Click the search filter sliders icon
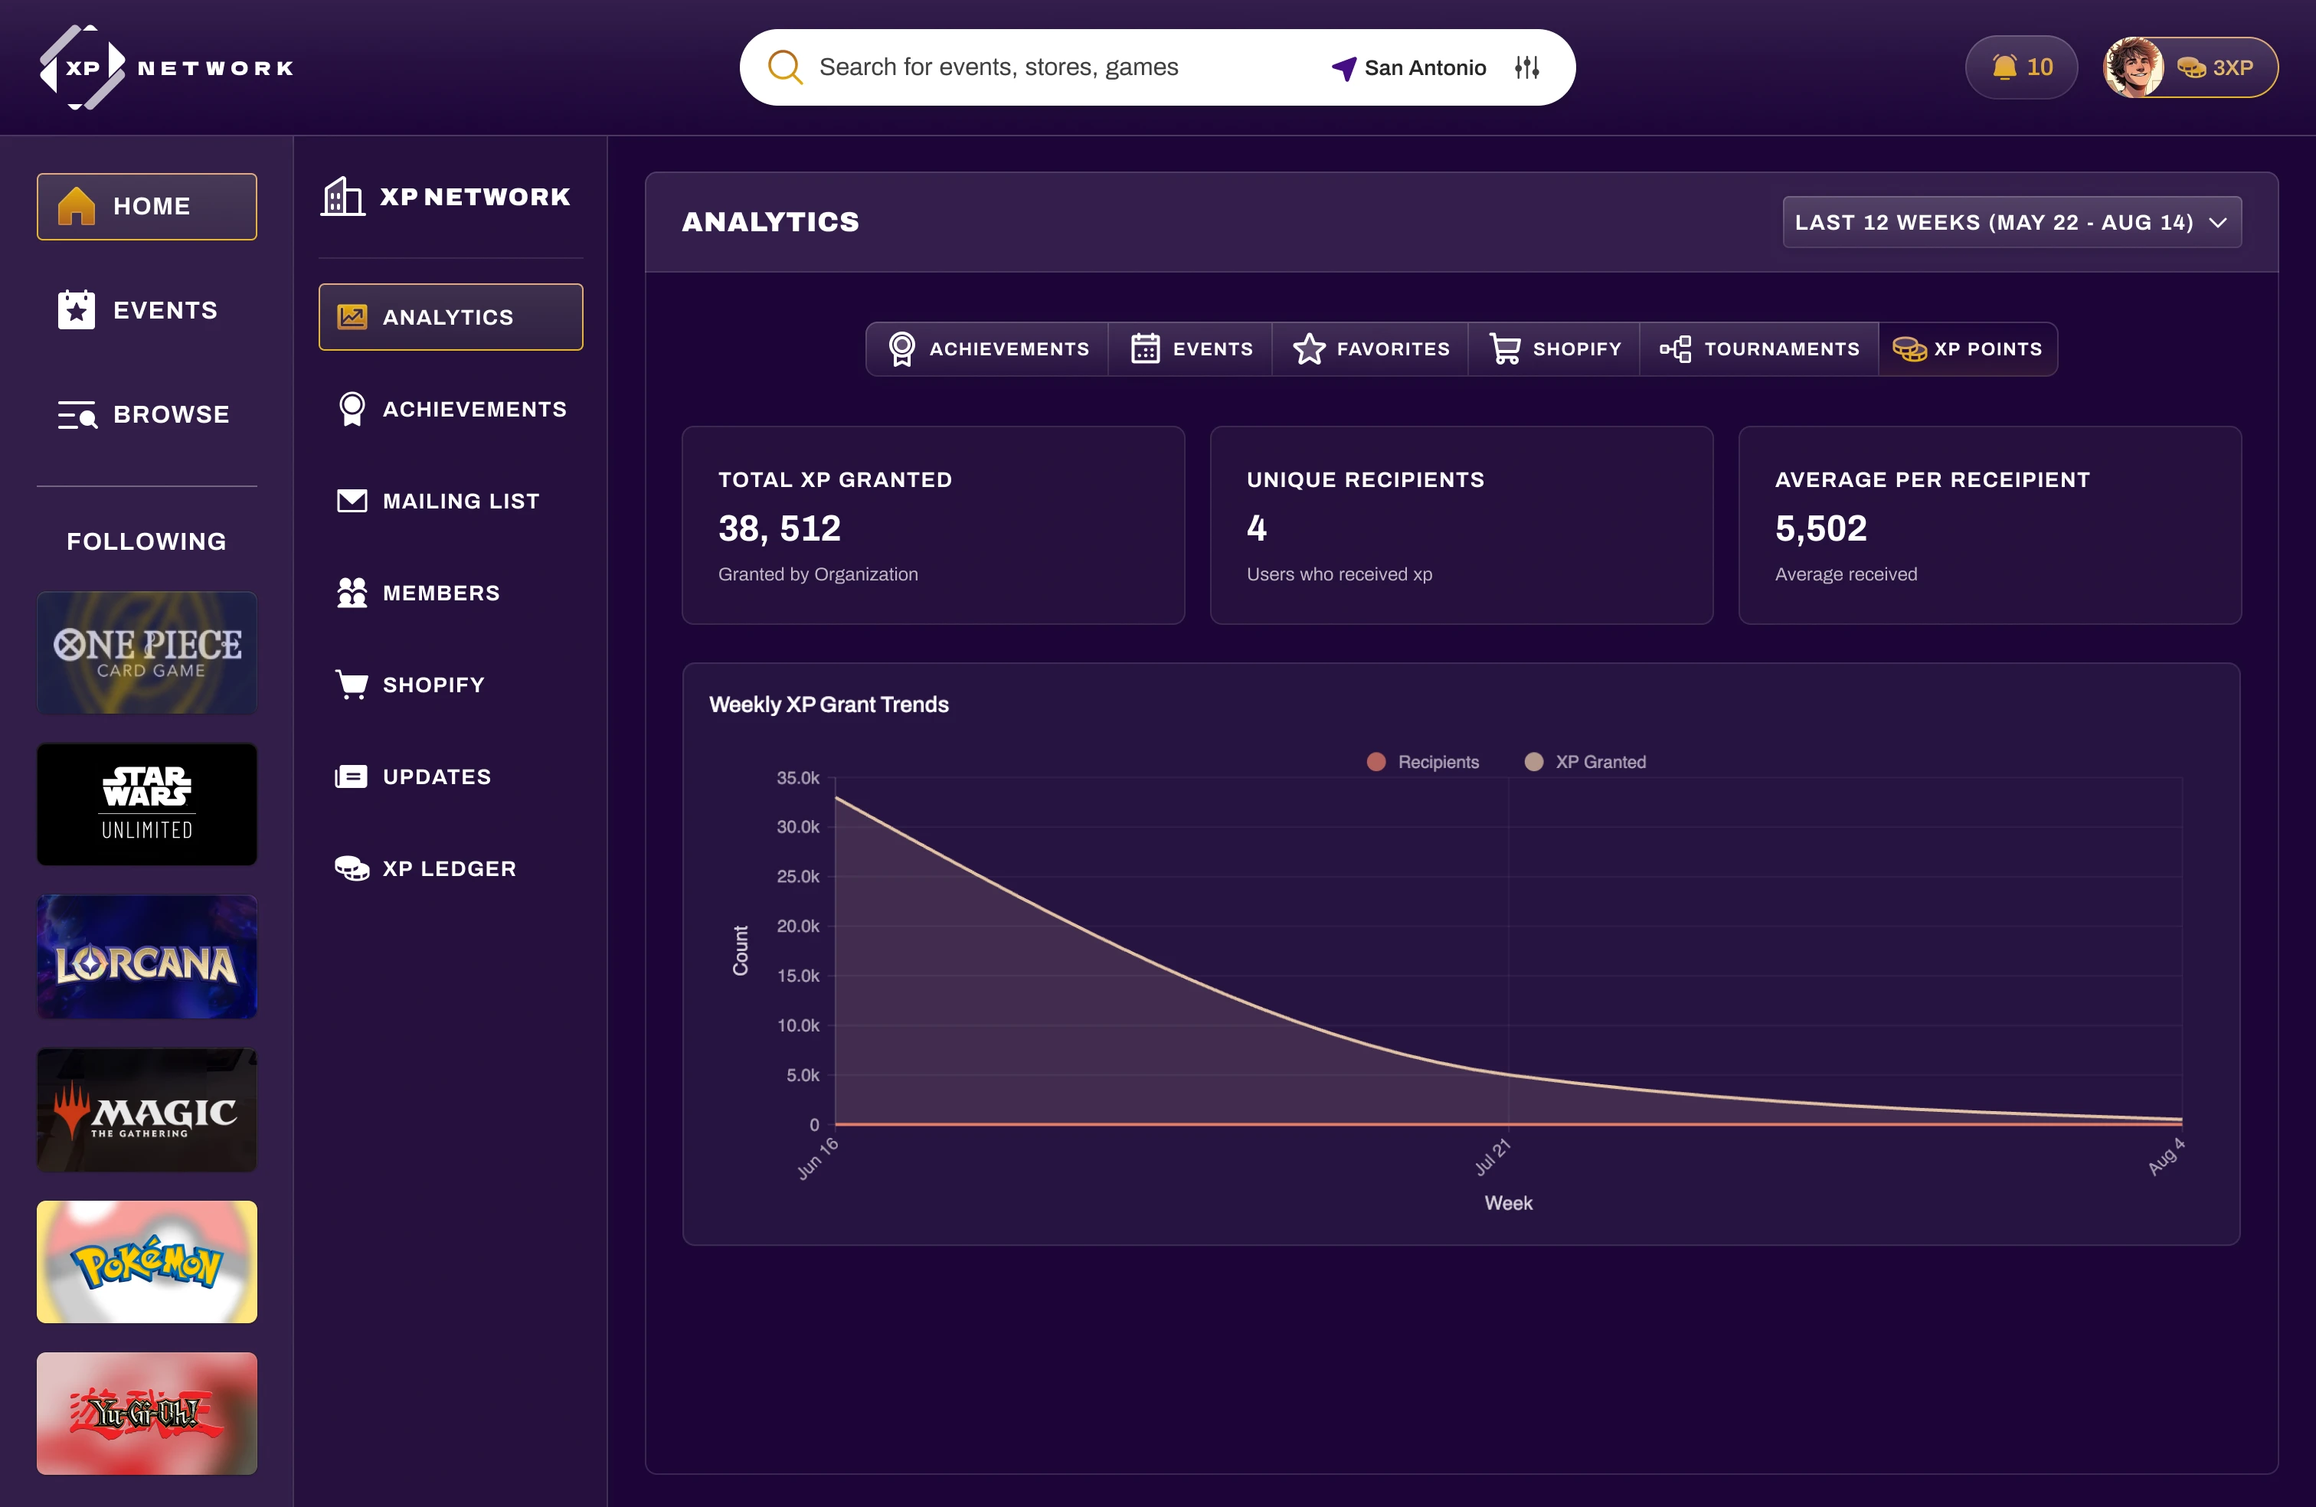2316x1507 pixels. click(1527, 67)
